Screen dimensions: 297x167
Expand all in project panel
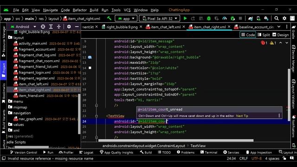click(x=51, y=27)
